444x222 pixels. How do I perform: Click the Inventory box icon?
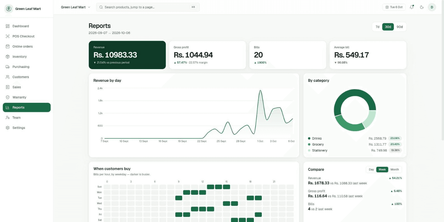click(8, 57)
